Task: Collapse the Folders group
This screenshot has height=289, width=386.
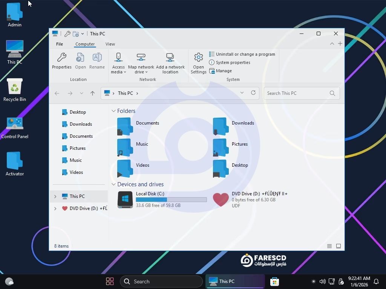Action: click(x=113, y=111)
